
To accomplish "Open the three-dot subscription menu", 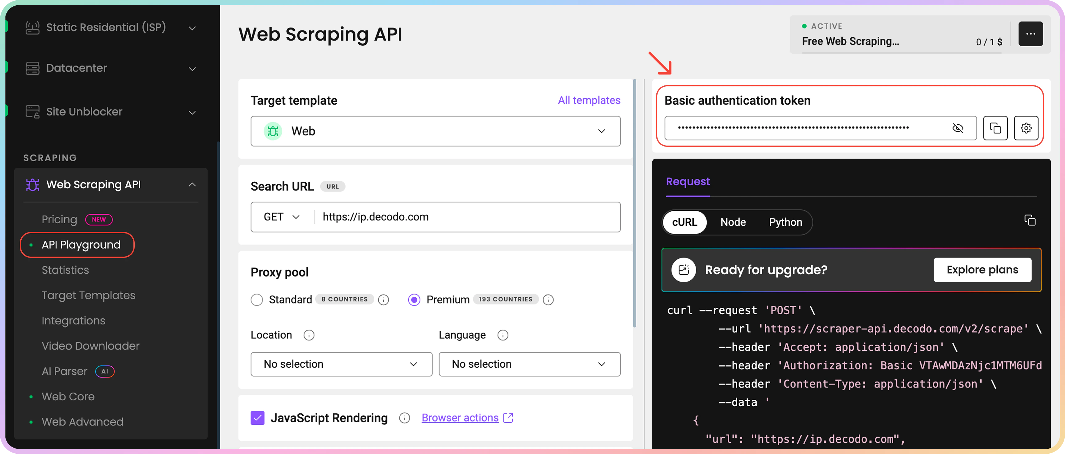I will 1030,34.
